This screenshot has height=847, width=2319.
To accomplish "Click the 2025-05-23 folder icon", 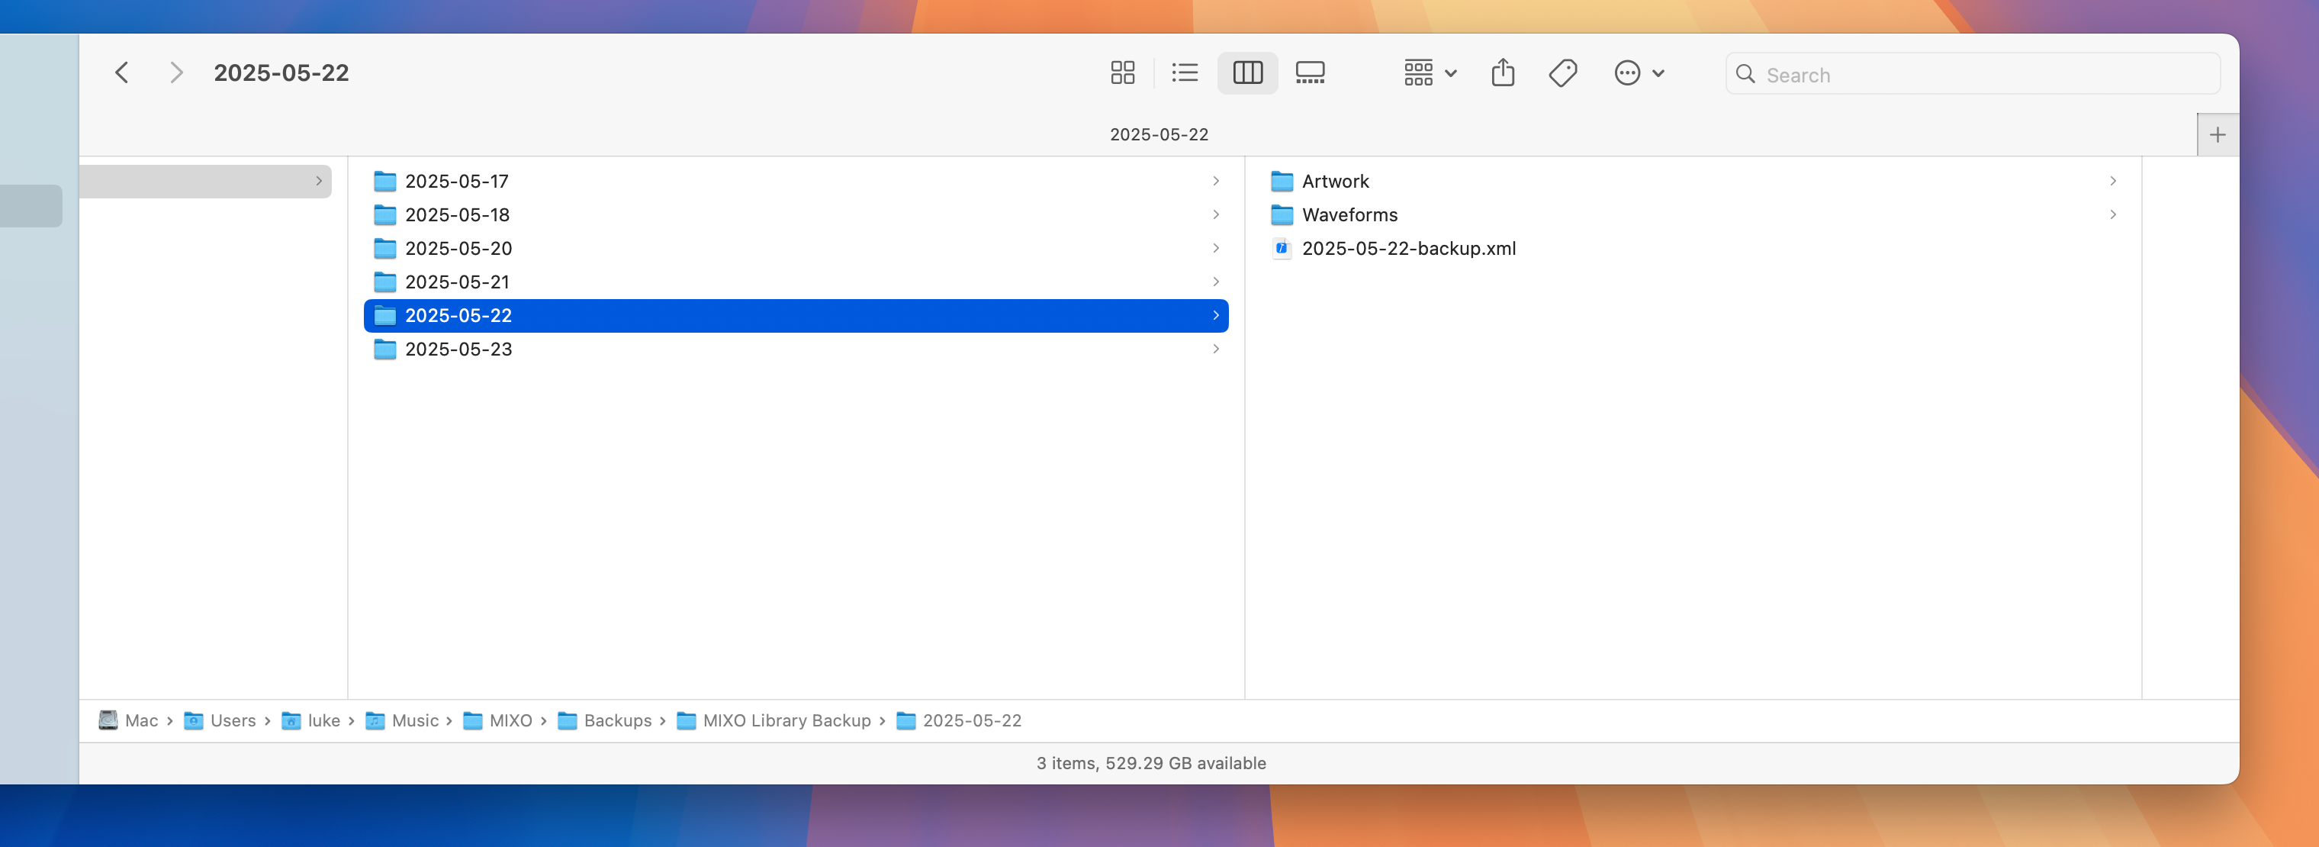I will [385, 349].
